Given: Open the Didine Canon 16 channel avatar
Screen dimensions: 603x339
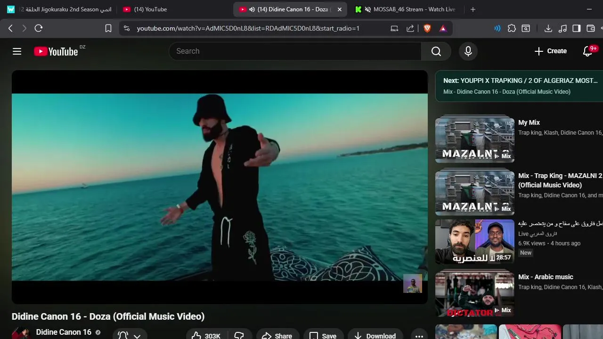Looking at the screenshot, I should tap(21, 333).
